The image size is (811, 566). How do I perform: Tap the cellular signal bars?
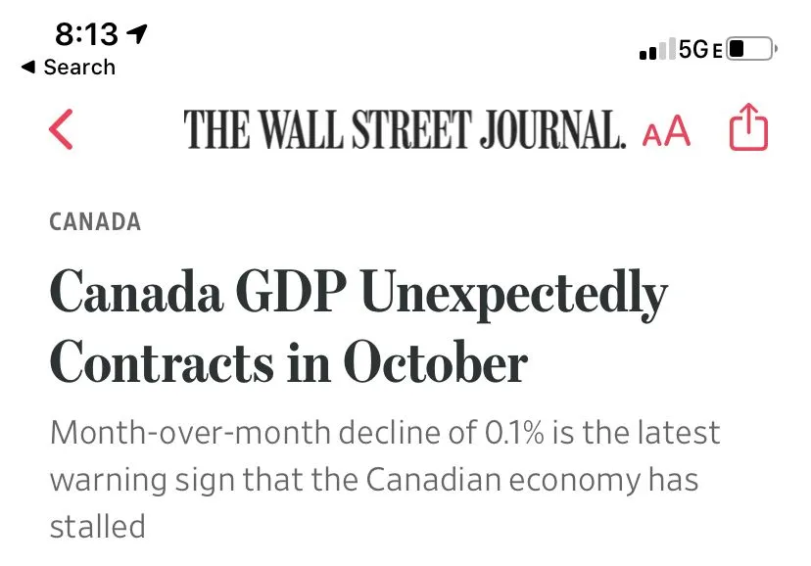(x=656, y=50)
